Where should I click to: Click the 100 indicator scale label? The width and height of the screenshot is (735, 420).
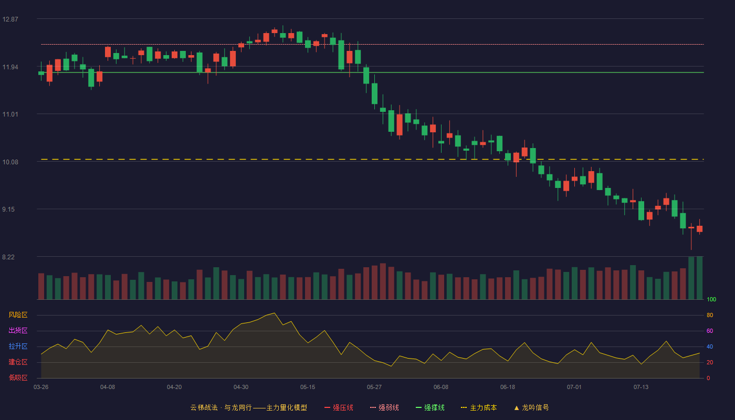[x=711, y=300]
